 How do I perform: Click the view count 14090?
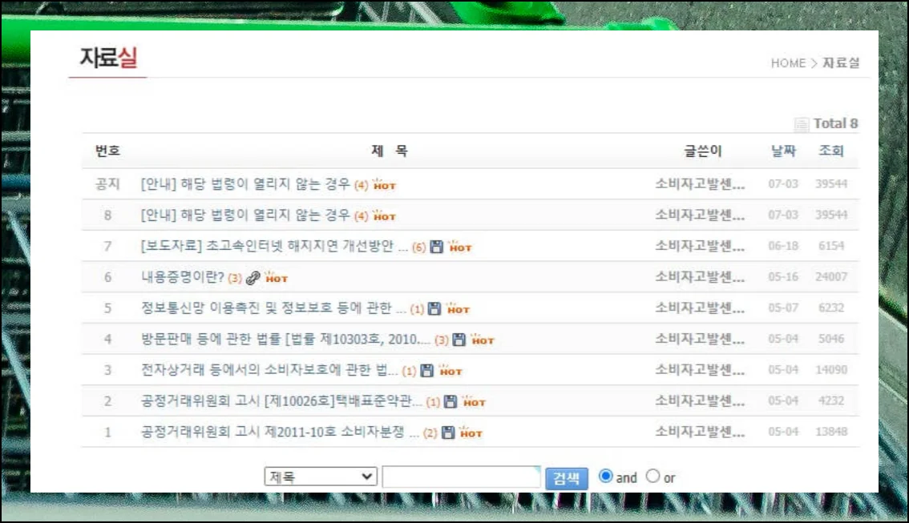[x=831, y=370]
